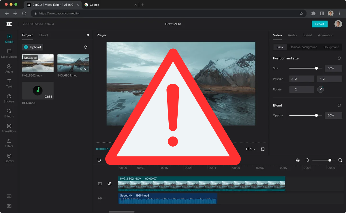The height and width of the screenshot is (213, 346).
Task: Open the Stickers panel in sidebar
Action: click(x=9, y=98)
